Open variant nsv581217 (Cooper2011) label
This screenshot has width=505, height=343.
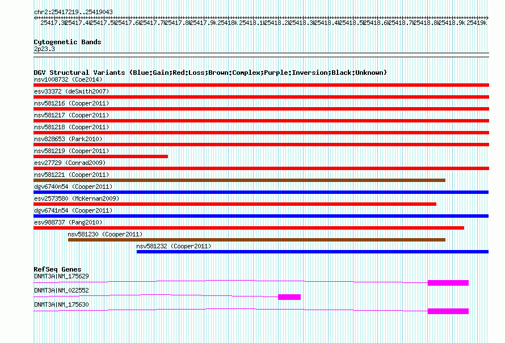(71, 115)
